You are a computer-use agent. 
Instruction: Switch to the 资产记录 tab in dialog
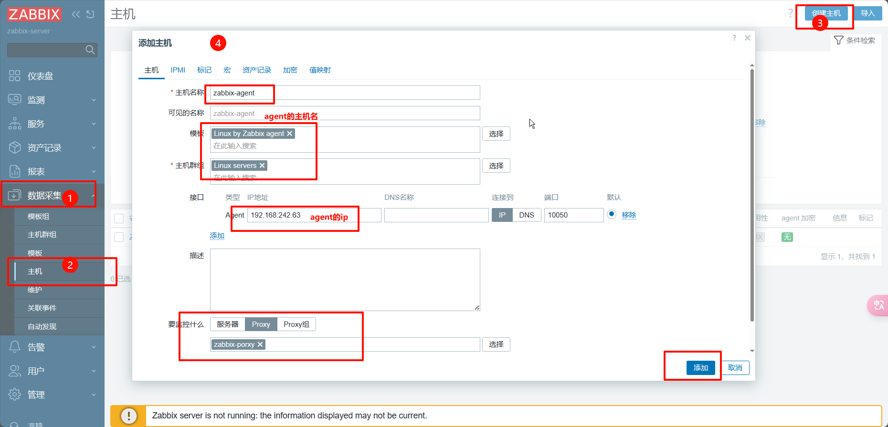257,70
